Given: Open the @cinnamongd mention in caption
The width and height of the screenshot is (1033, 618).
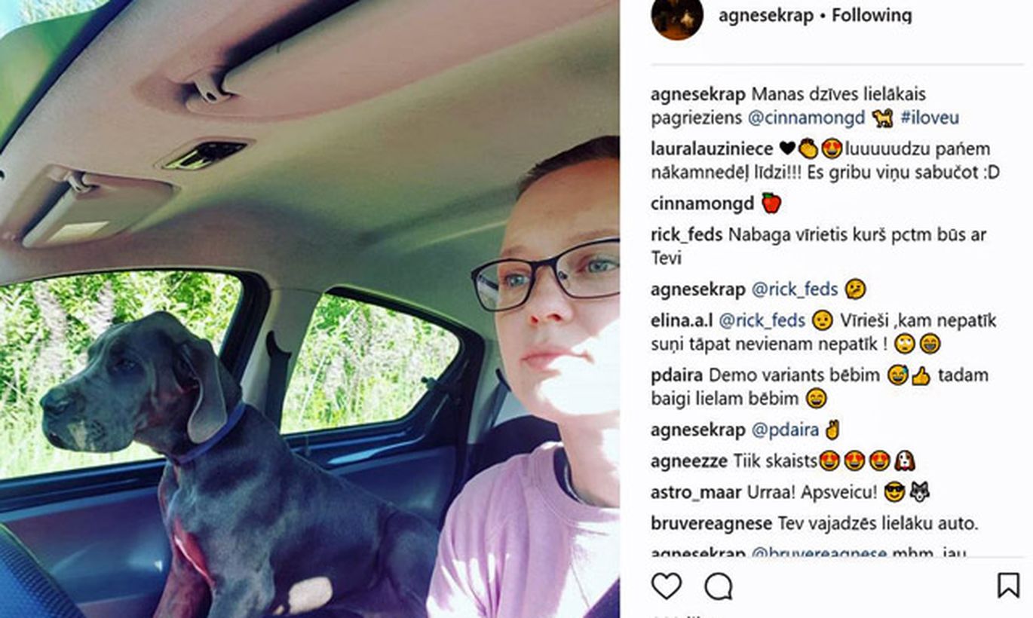Looking at the screenshot, I should [806, 118].
